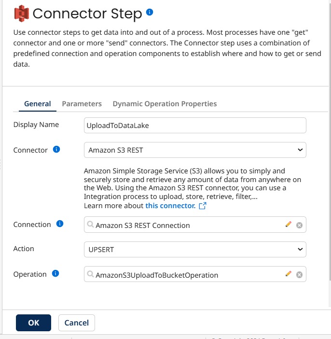This screenshot has height=339, width=331.
Task: Click the search magnifier in Operation field
Action: pos(90,275)
